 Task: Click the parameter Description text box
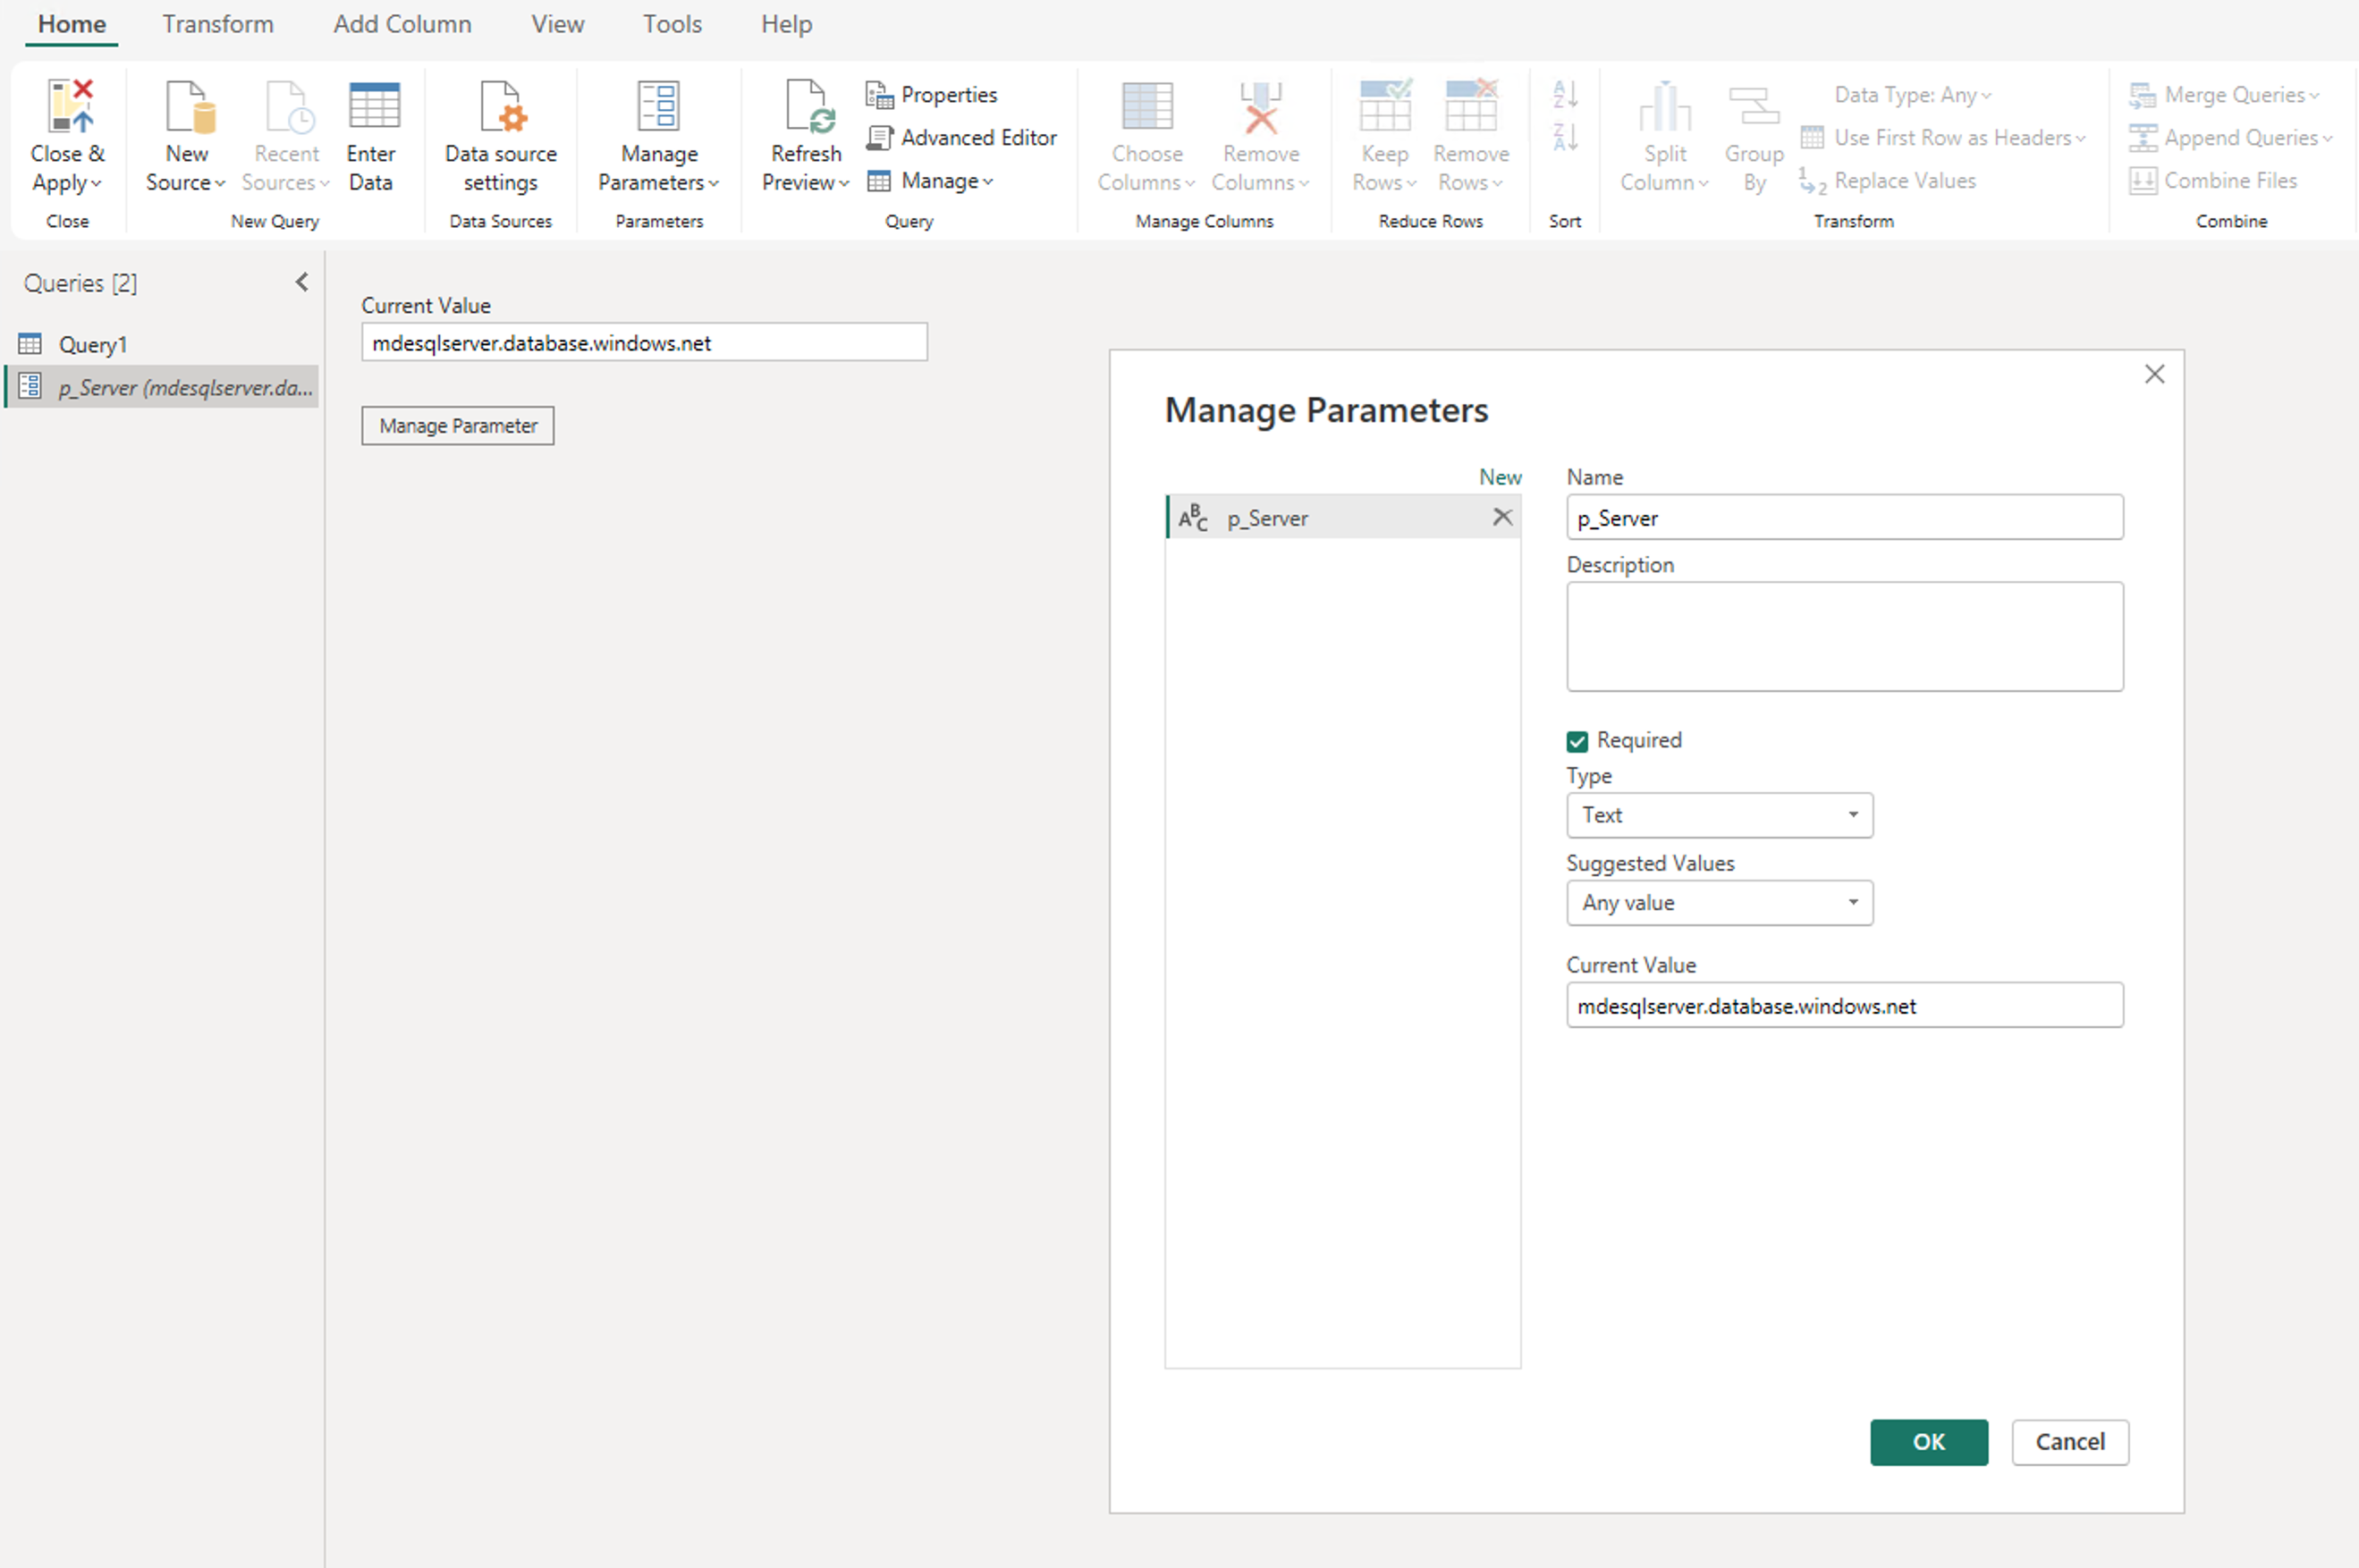coord(1843,636)
